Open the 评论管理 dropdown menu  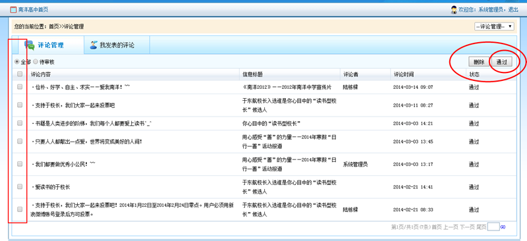(x=494, y=26)
